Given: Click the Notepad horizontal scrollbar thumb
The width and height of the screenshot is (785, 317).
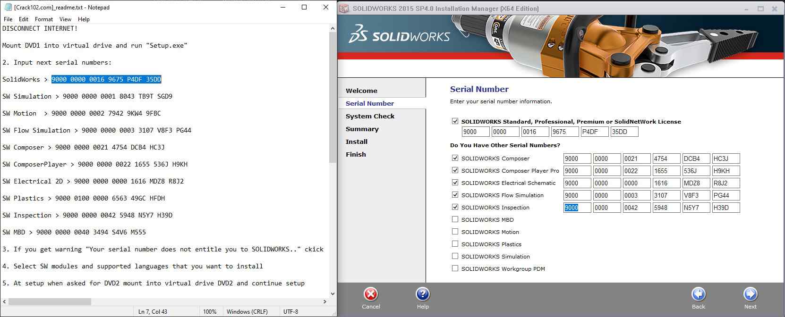Looking at the screenshot, I should pos(50,301).
